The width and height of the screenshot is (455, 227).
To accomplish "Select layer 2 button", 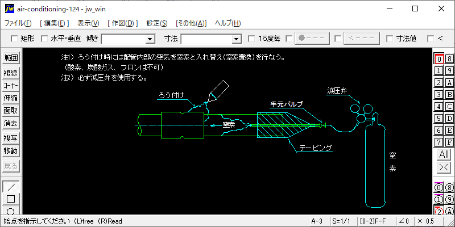I will click(x=439, y=82).
